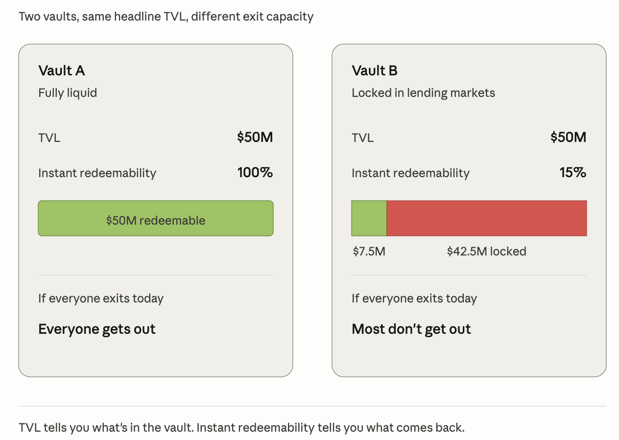
Task: Click the Fully liquid subtitle
Action: [x=68, y=93]
